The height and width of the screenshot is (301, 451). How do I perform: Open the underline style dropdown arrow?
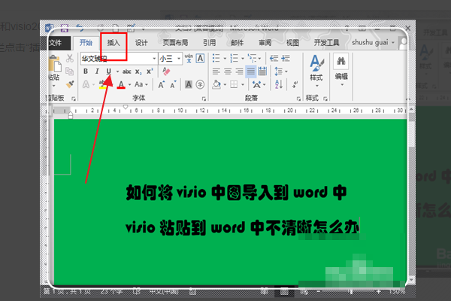(x=117, y=71)
